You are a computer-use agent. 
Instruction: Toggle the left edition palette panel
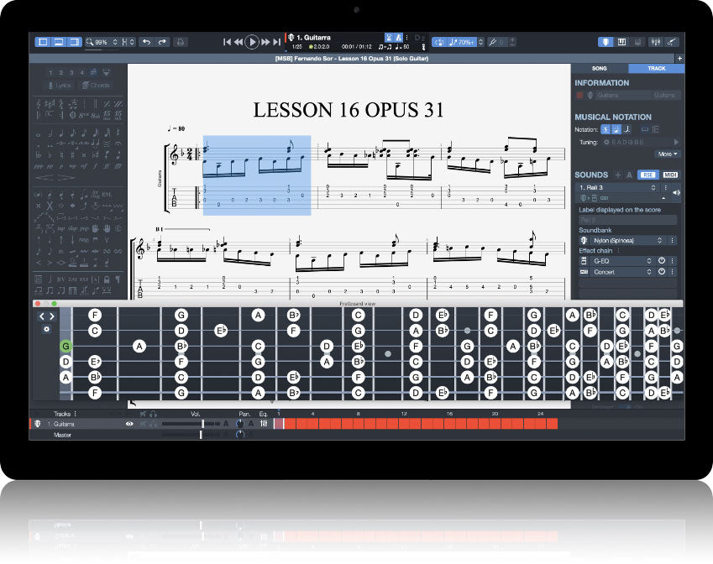[43, 42]
